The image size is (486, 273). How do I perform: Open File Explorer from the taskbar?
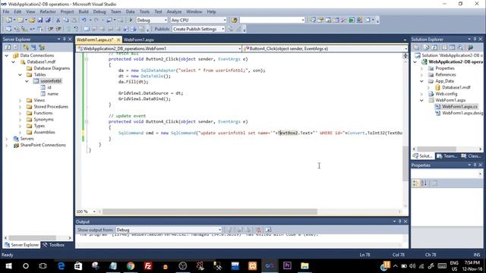pos(305,266)
